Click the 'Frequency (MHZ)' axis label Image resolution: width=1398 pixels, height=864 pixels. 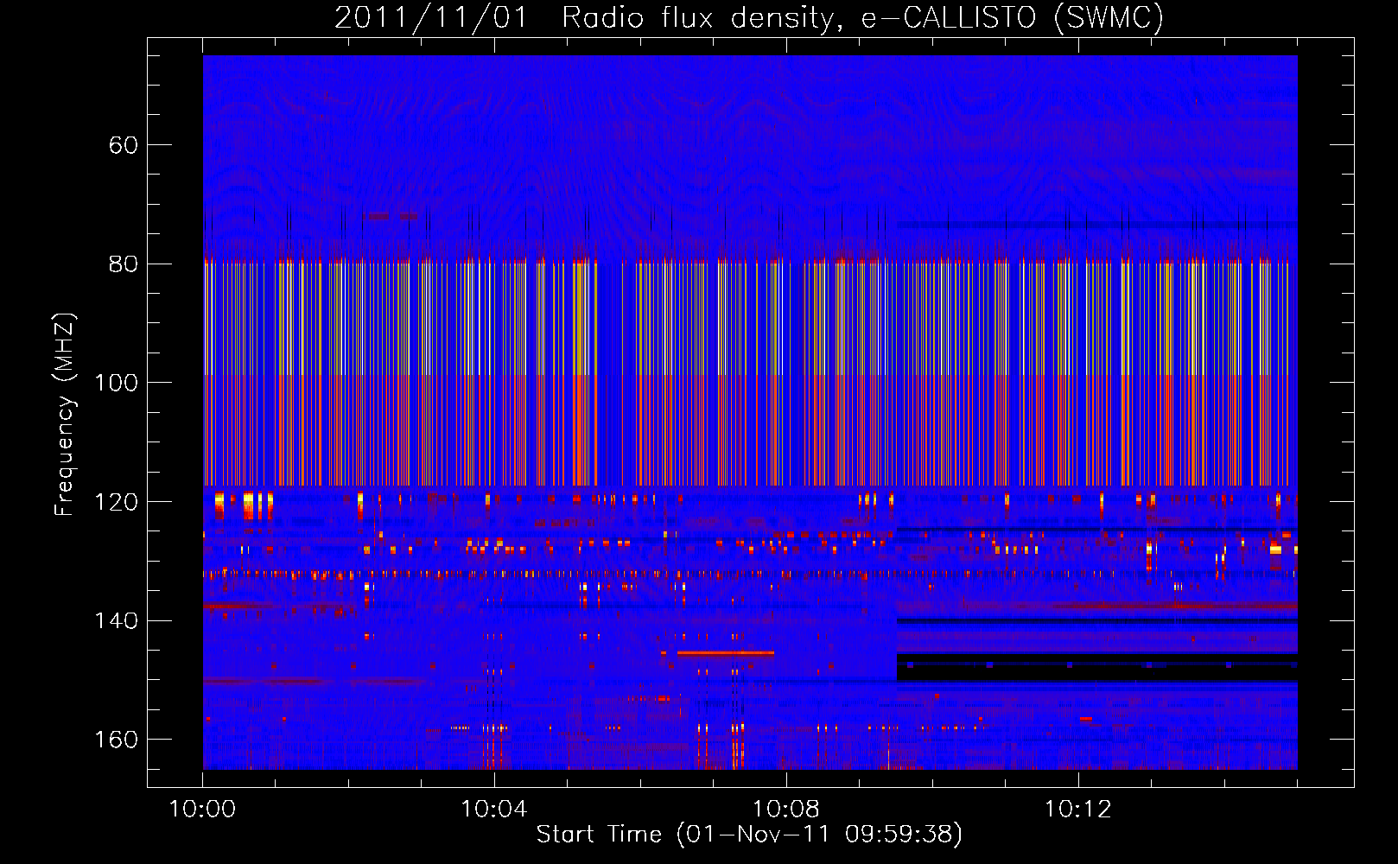(64, 415)
